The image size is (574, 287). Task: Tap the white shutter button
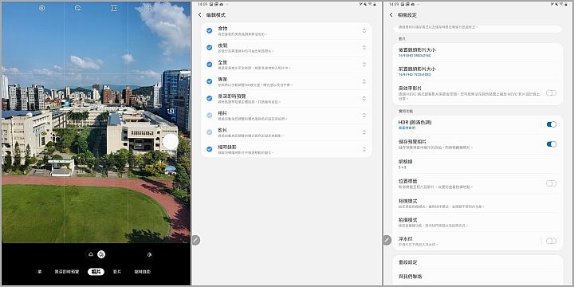[171, 142]
